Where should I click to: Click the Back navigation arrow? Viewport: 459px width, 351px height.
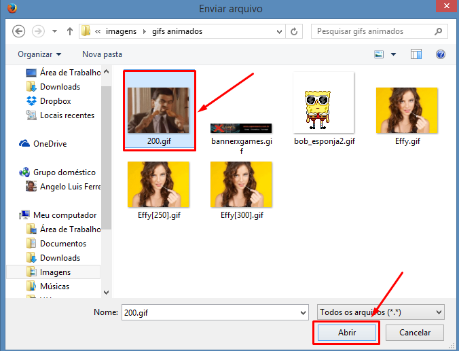pyautogui.click(x=19, y=31)
